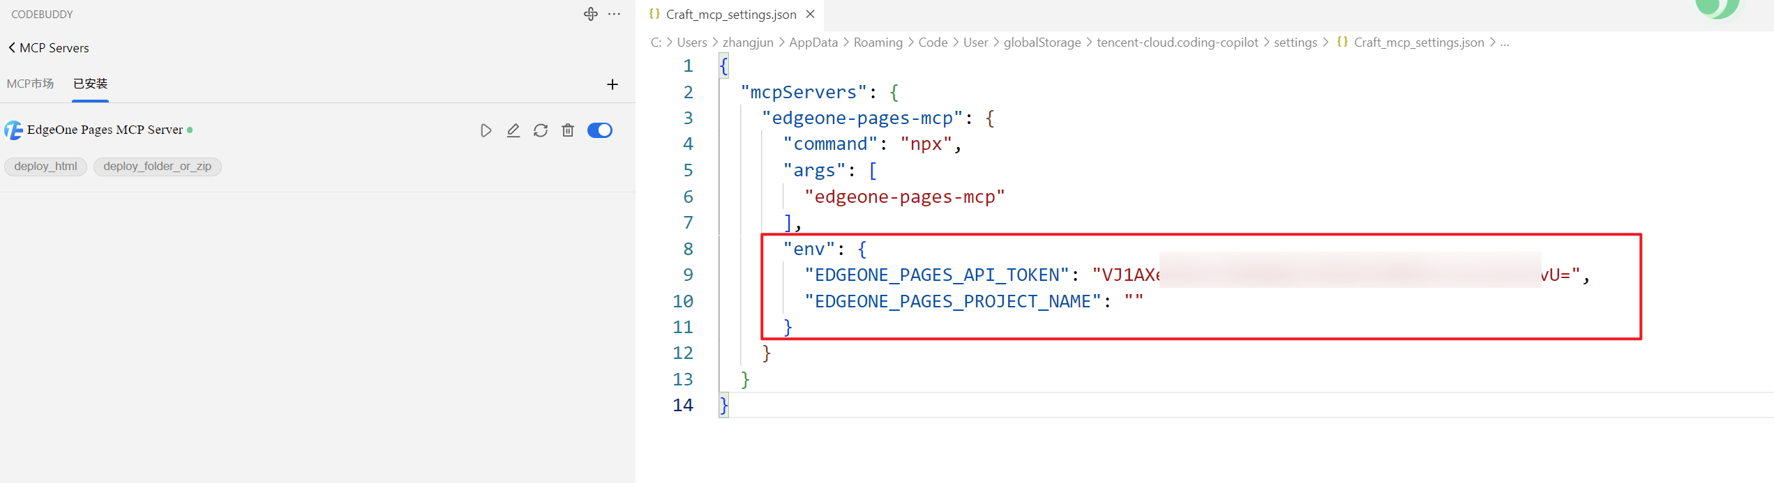
Task: Go back via the MCP Servers chevron
Action: pos(12,48)
